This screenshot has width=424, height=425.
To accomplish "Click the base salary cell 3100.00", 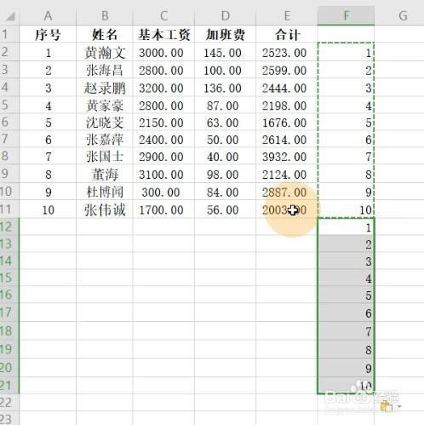I will (x=163, y=175).
